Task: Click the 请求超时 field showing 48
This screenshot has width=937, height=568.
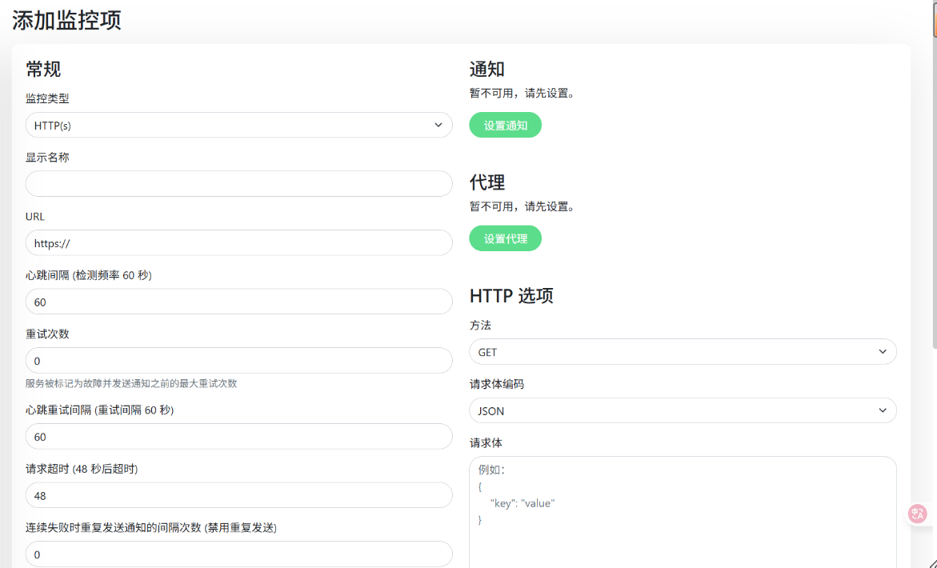Action: click(x=238, y=495)
